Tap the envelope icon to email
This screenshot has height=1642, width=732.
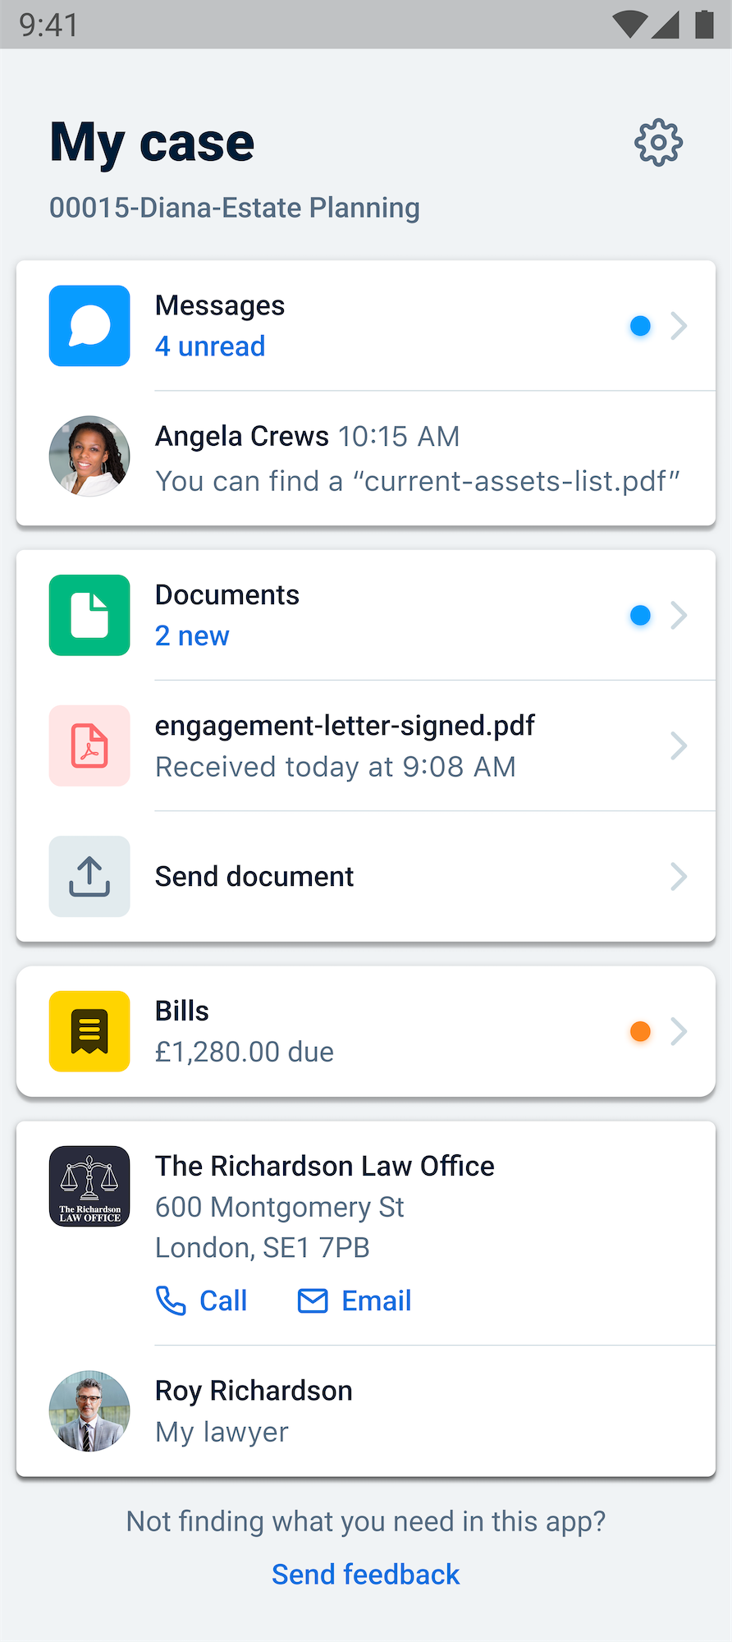coord(313,1300)
